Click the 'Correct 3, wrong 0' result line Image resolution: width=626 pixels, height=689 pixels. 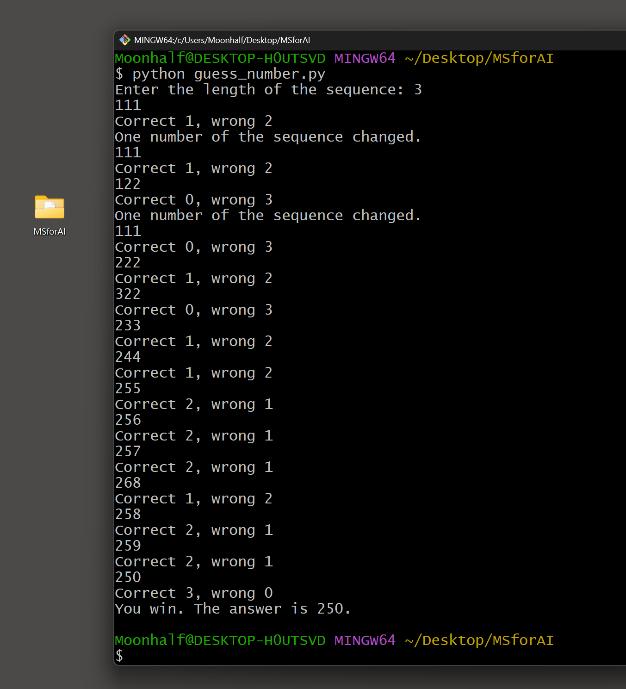[x=194, y=593]
